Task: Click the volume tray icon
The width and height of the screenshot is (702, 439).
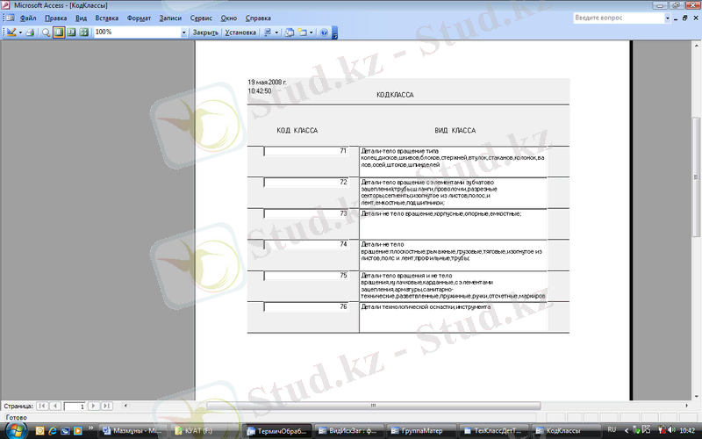Action: click(x=671, y=430)
